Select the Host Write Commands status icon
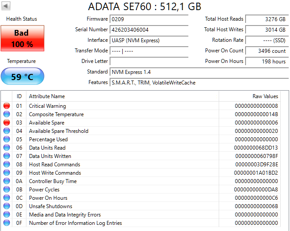This screenshot has width=290, height=231. [x=7, y=172]
